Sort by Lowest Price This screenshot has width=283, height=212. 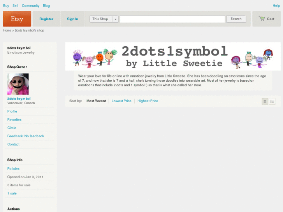[x=121, y=101]
